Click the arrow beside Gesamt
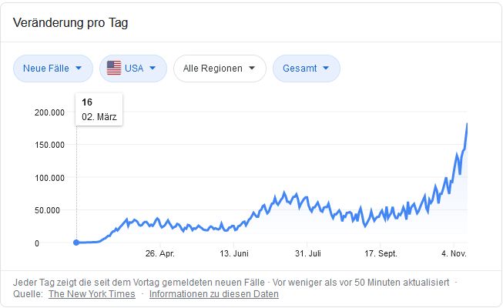 tap(327, 69)
